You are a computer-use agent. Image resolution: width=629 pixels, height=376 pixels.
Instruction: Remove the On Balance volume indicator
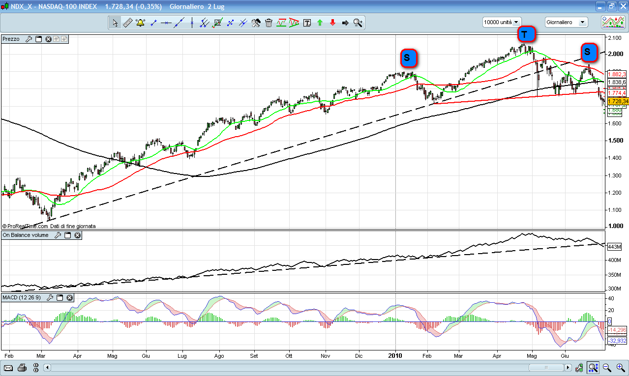pos(77,235)
